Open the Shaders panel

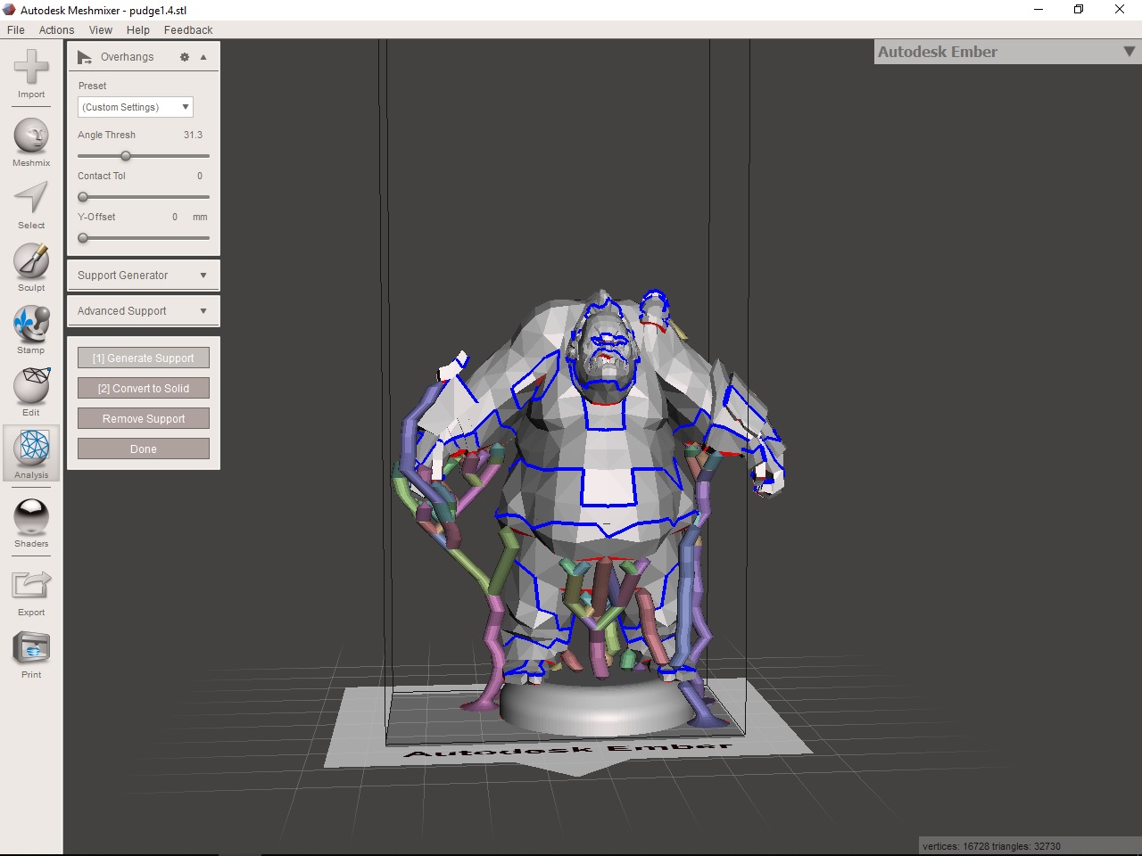click(x=31, y=523)
